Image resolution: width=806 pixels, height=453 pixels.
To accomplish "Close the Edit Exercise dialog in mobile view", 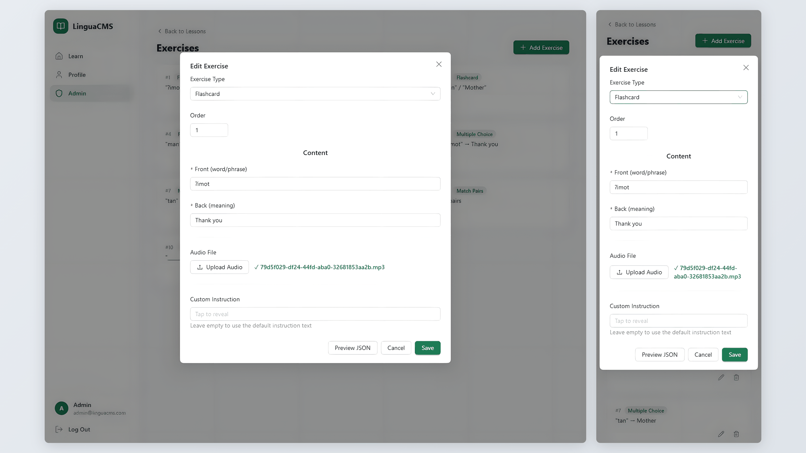I will click(x=746, y=68).
